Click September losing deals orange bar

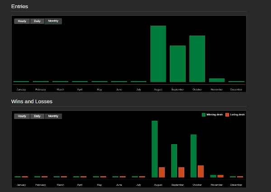(x=181, y=172)
